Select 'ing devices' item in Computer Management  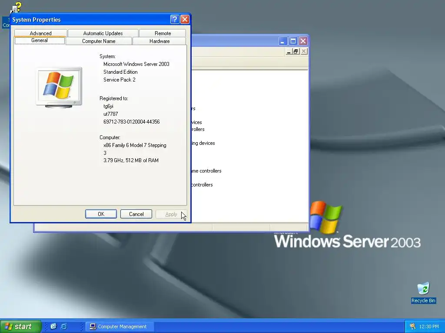203,143
